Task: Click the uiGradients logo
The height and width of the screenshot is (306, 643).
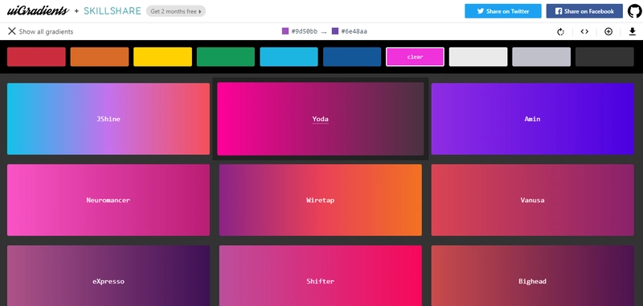Action: [x=38, y=10]
